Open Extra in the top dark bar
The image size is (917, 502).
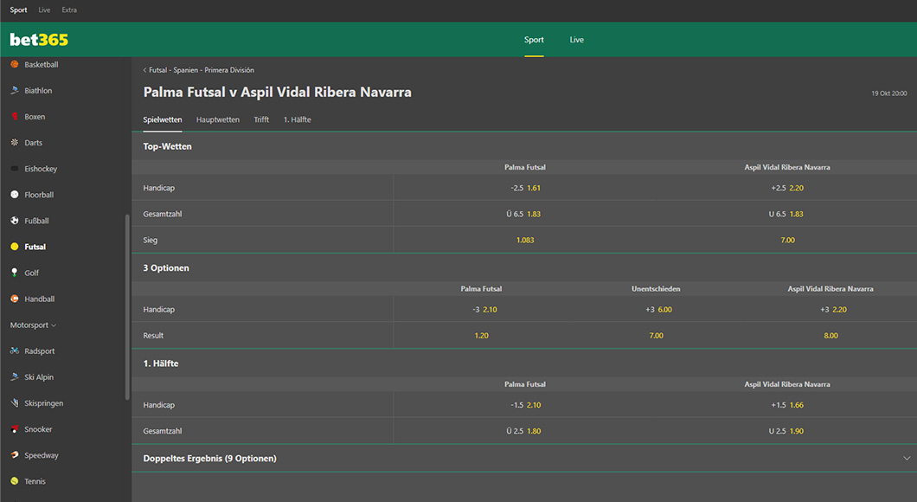(x=69, y=10)
